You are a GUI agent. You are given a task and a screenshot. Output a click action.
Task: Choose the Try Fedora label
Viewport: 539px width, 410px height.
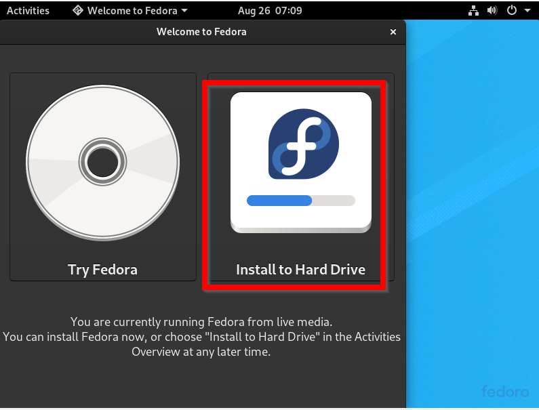tap(102, 270)
